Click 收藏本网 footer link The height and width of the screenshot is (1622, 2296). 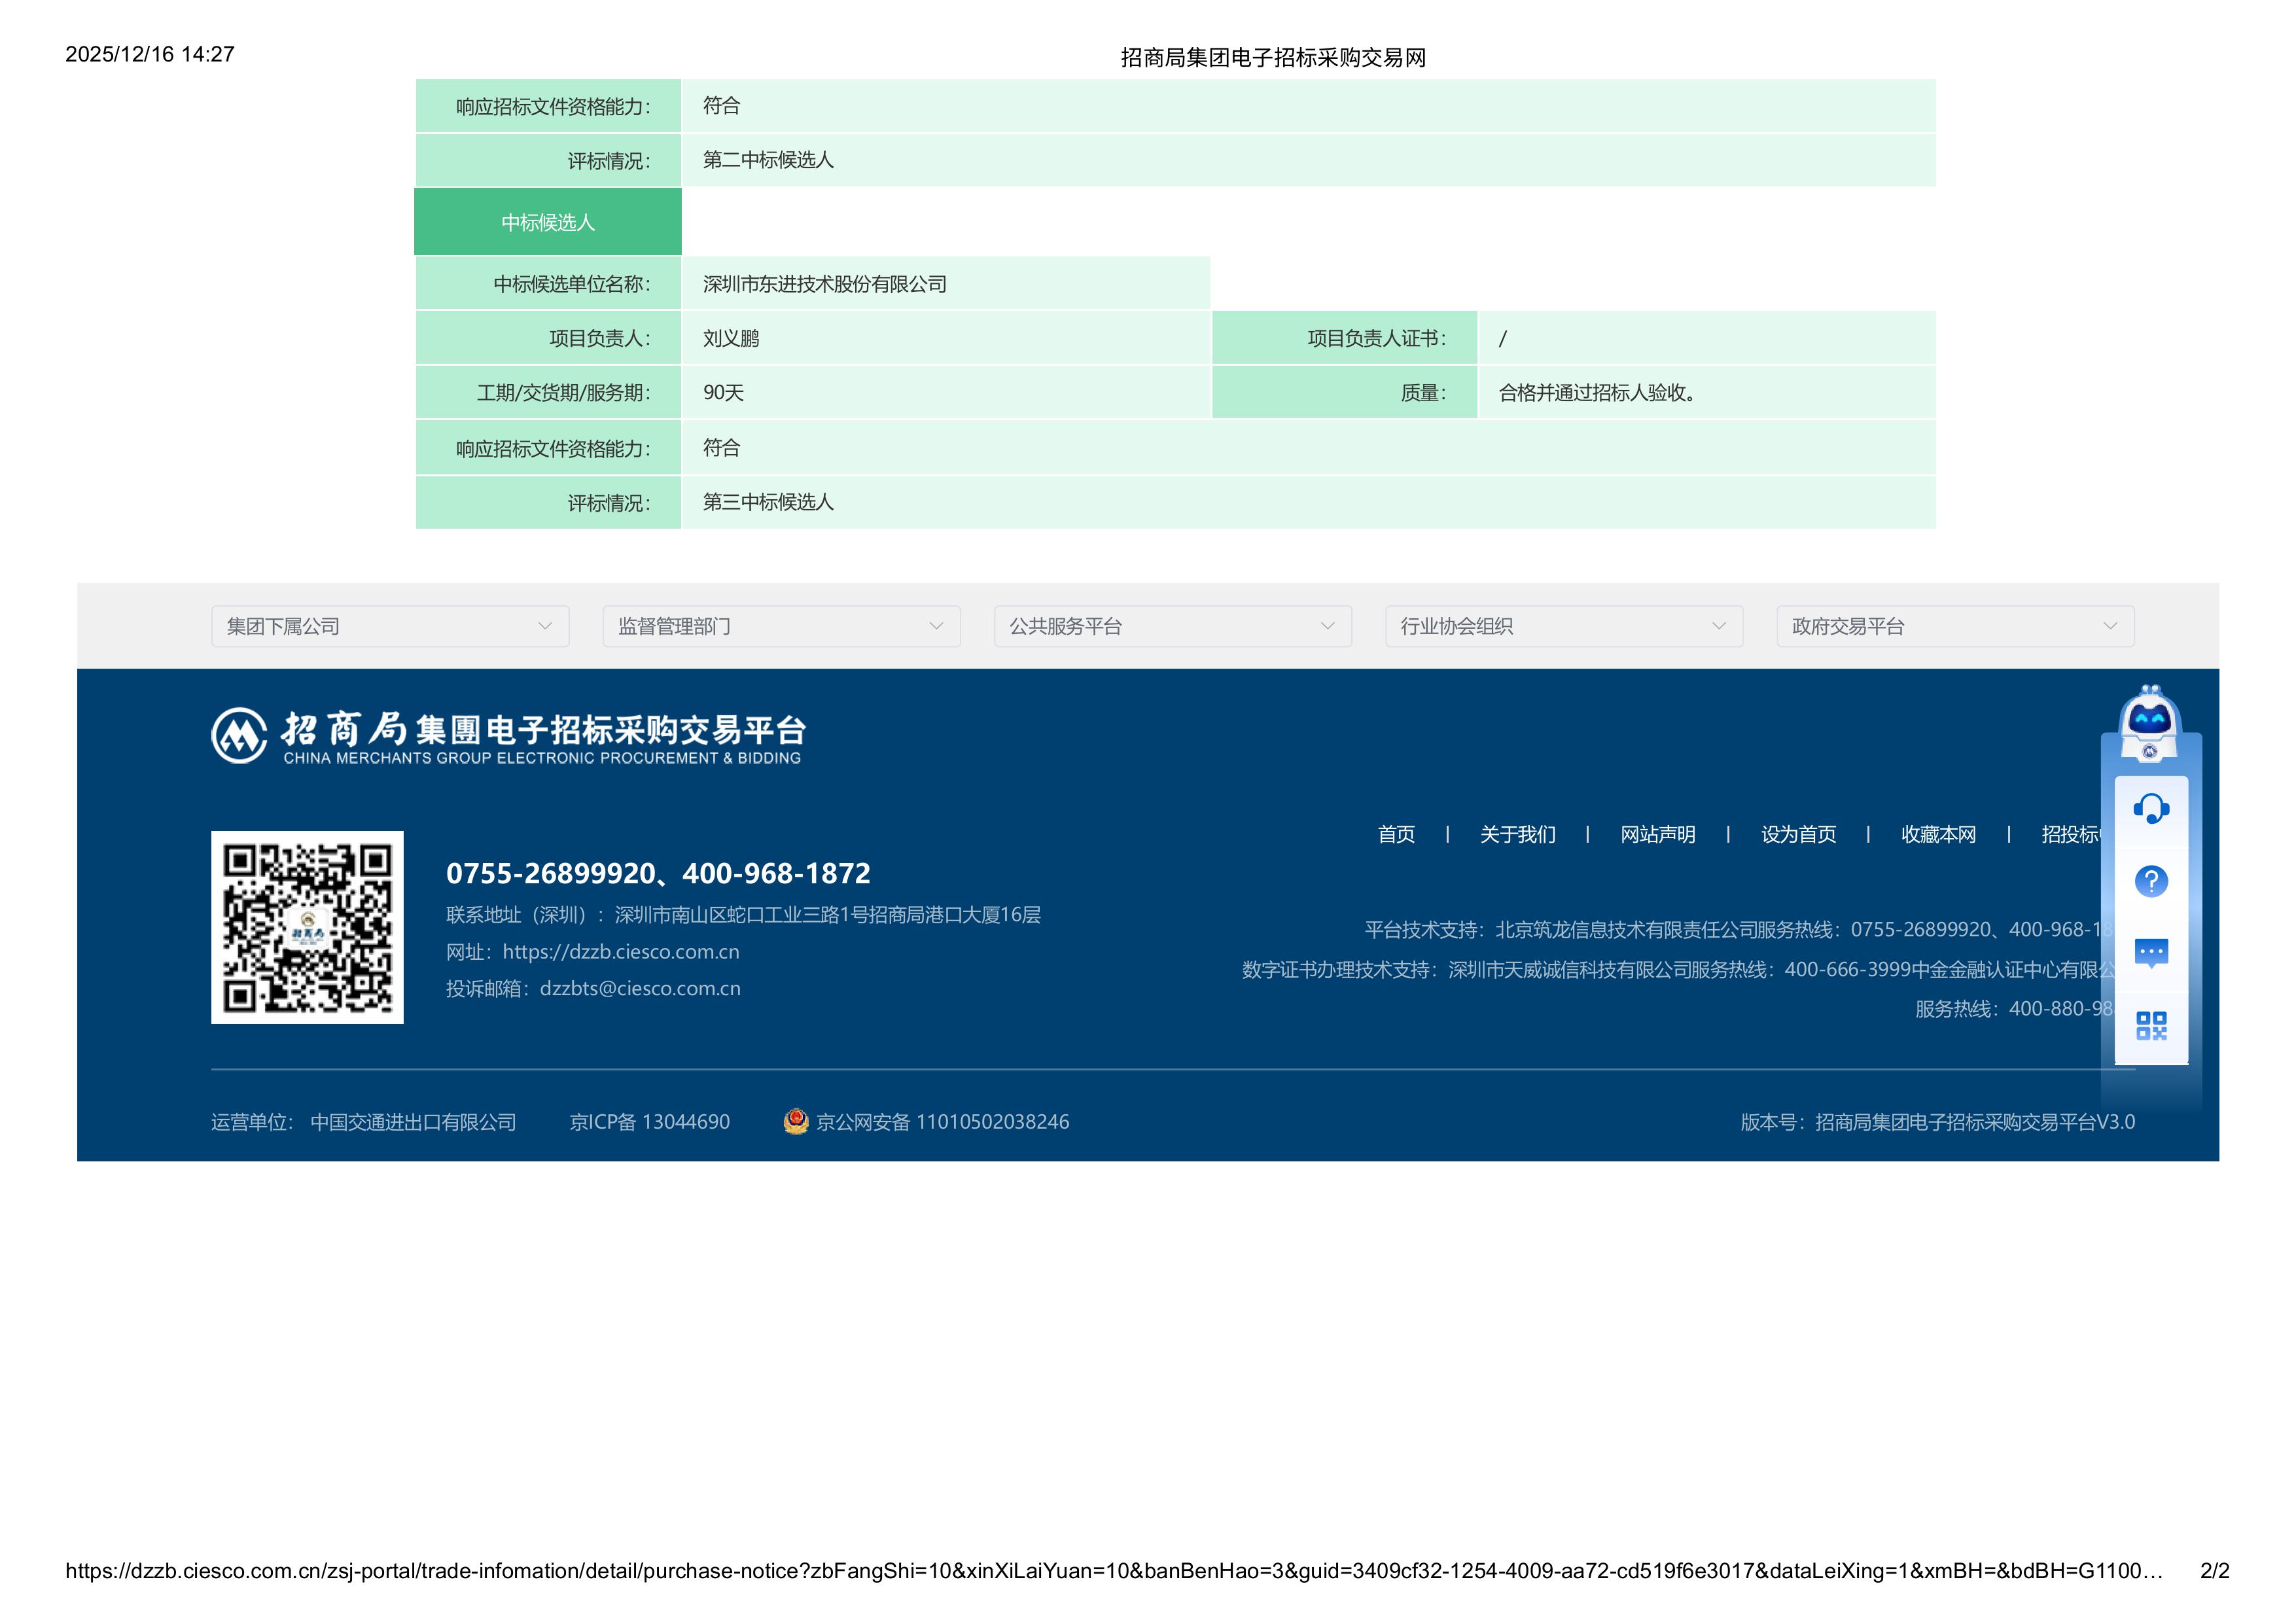click(1938, 834)
